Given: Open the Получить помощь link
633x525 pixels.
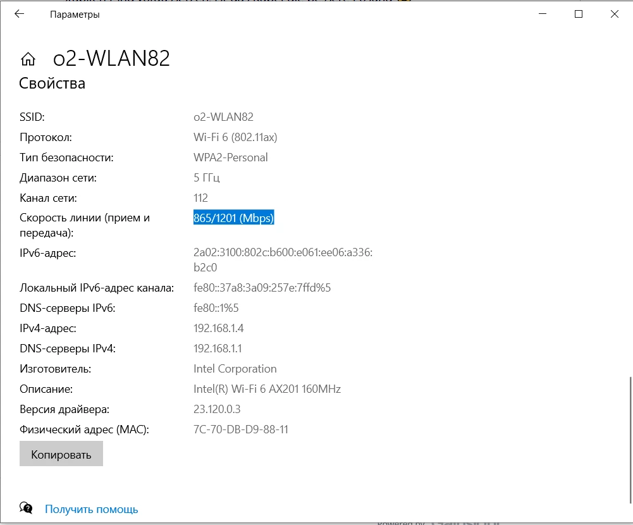Looking at the screenshot, I should tap(91, 509).
